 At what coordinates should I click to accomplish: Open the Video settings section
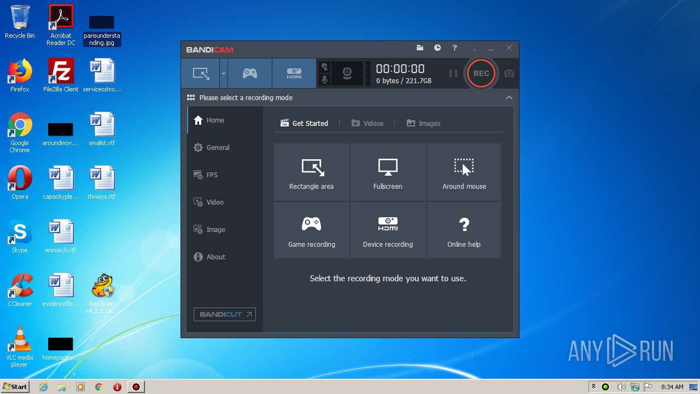[225, 202]
